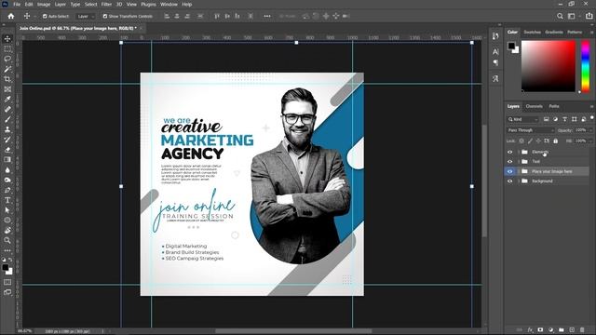596x335 pixels.
Task: Click the hue slider strip in Color panel
Action: (x=586, y=66)
